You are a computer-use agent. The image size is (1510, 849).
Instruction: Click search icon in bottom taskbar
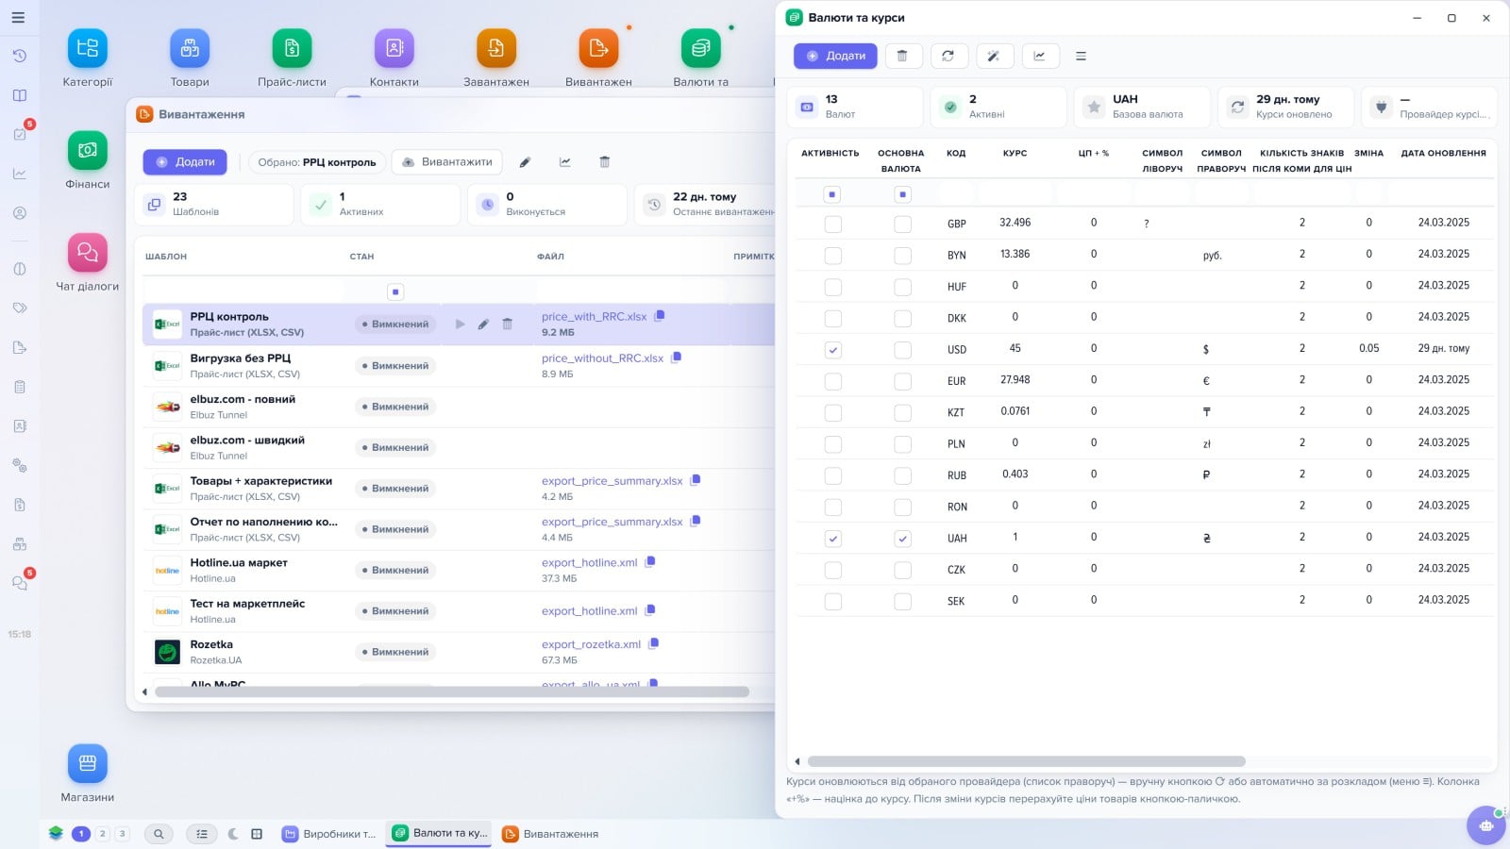159,834
